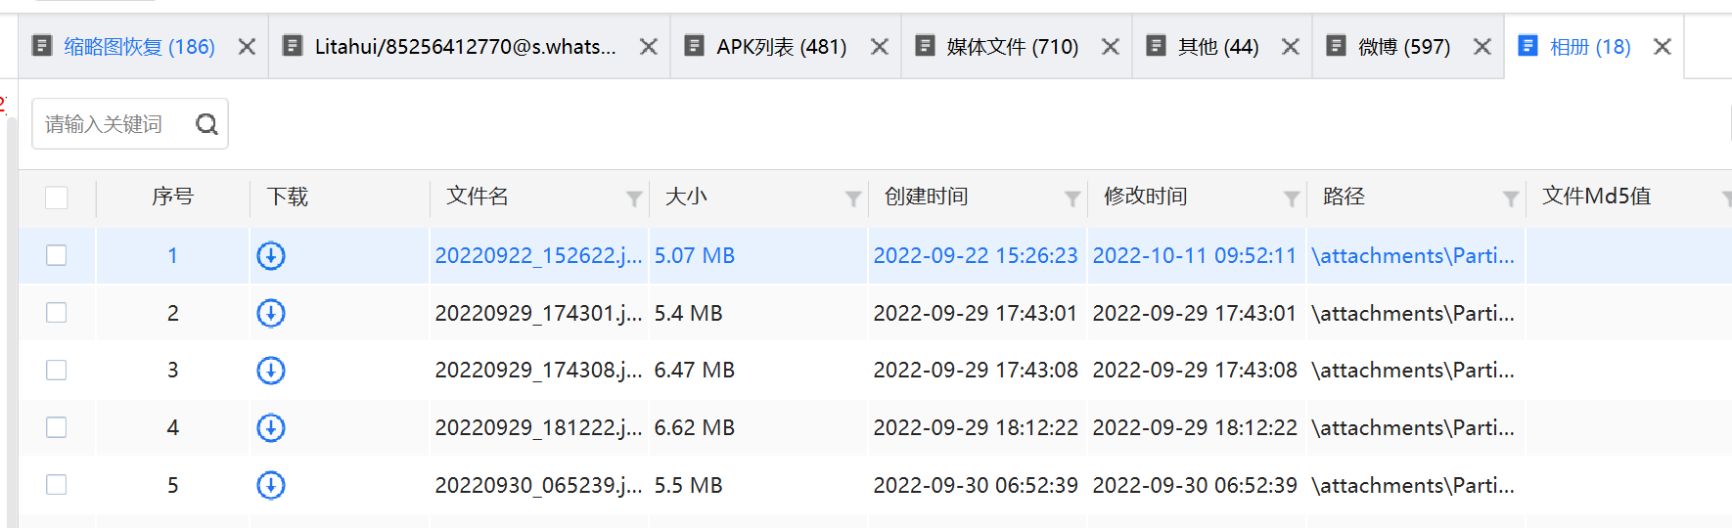This screenshot has width=1732, height=528.
Task: Open the 大小 column filter
Action: pos(853,198)
